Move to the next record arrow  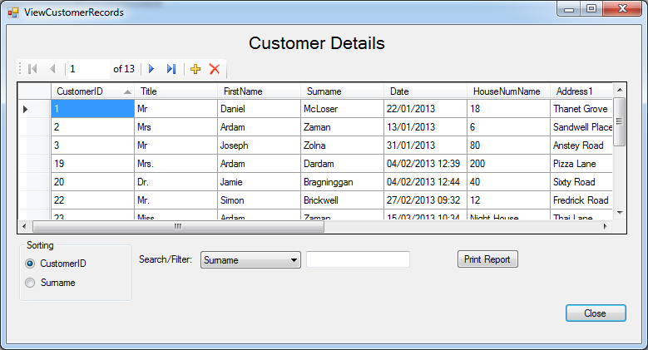tap(151, 69)
